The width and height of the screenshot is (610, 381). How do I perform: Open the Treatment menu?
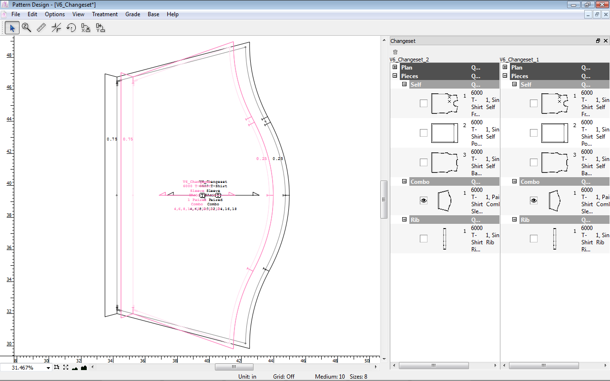[105, 14]
